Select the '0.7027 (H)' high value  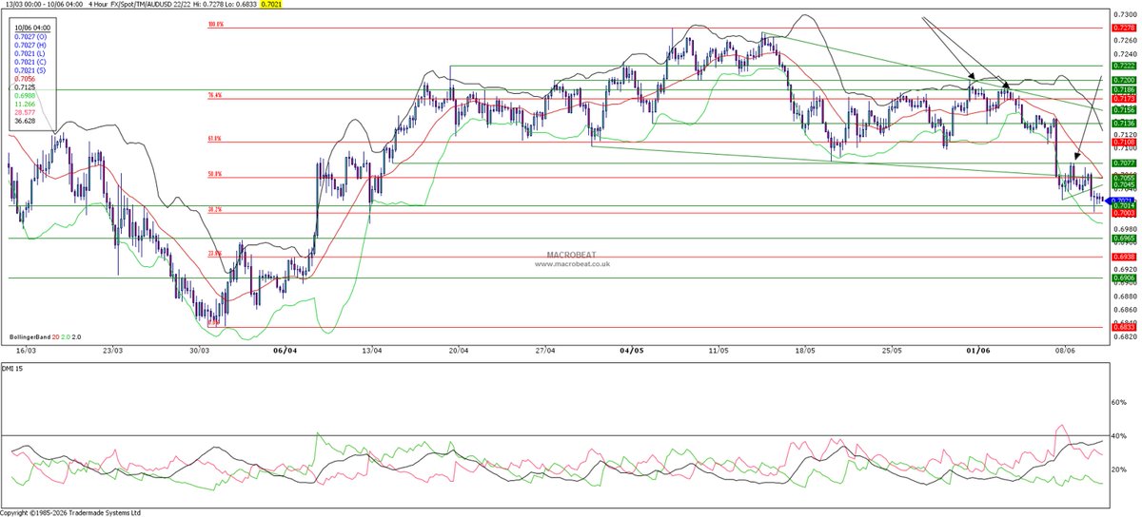(x=31, y=45)
